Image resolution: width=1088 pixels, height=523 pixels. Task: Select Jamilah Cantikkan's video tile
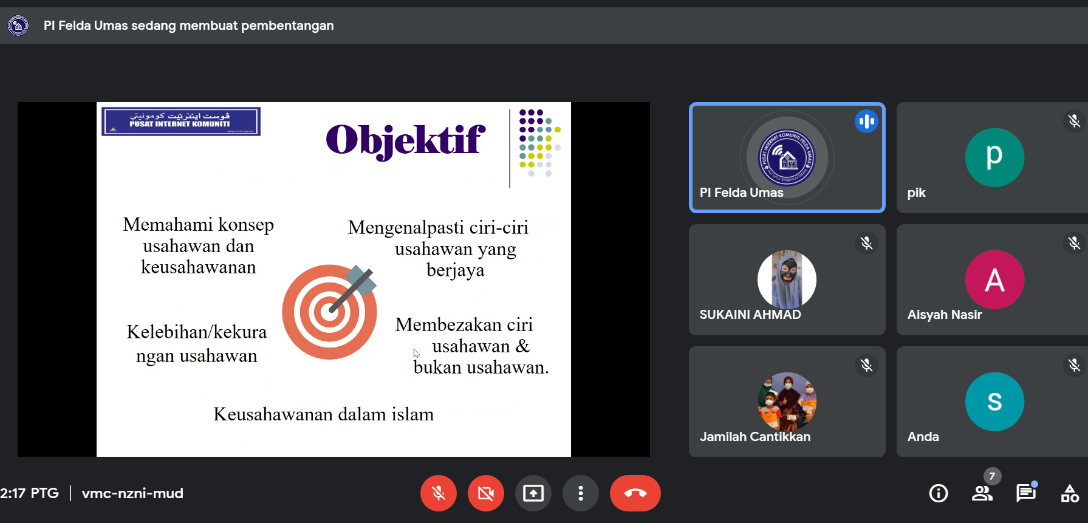coord(787,402)
